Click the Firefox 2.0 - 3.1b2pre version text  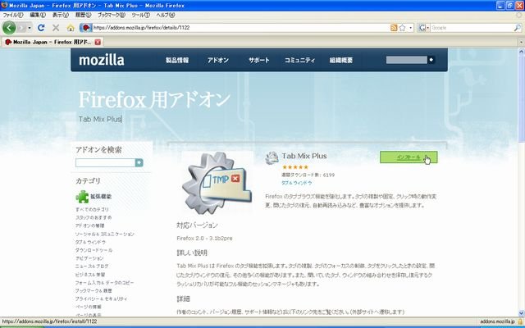click(204, 239)
